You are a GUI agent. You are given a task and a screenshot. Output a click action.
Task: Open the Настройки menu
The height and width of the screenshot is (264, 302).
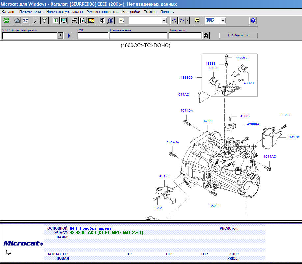(131, 12)
